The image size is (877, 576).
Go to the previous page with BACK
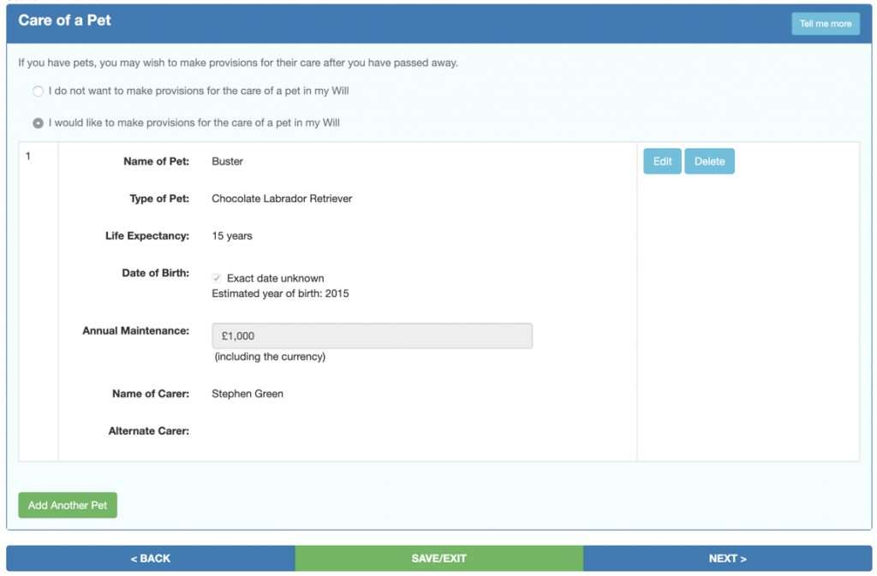pos(151,558)
